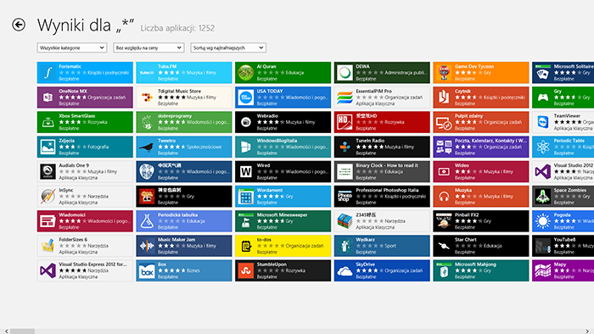Click the Forismatic app icon
Screen dimensions: 594x334
[48, 73]
